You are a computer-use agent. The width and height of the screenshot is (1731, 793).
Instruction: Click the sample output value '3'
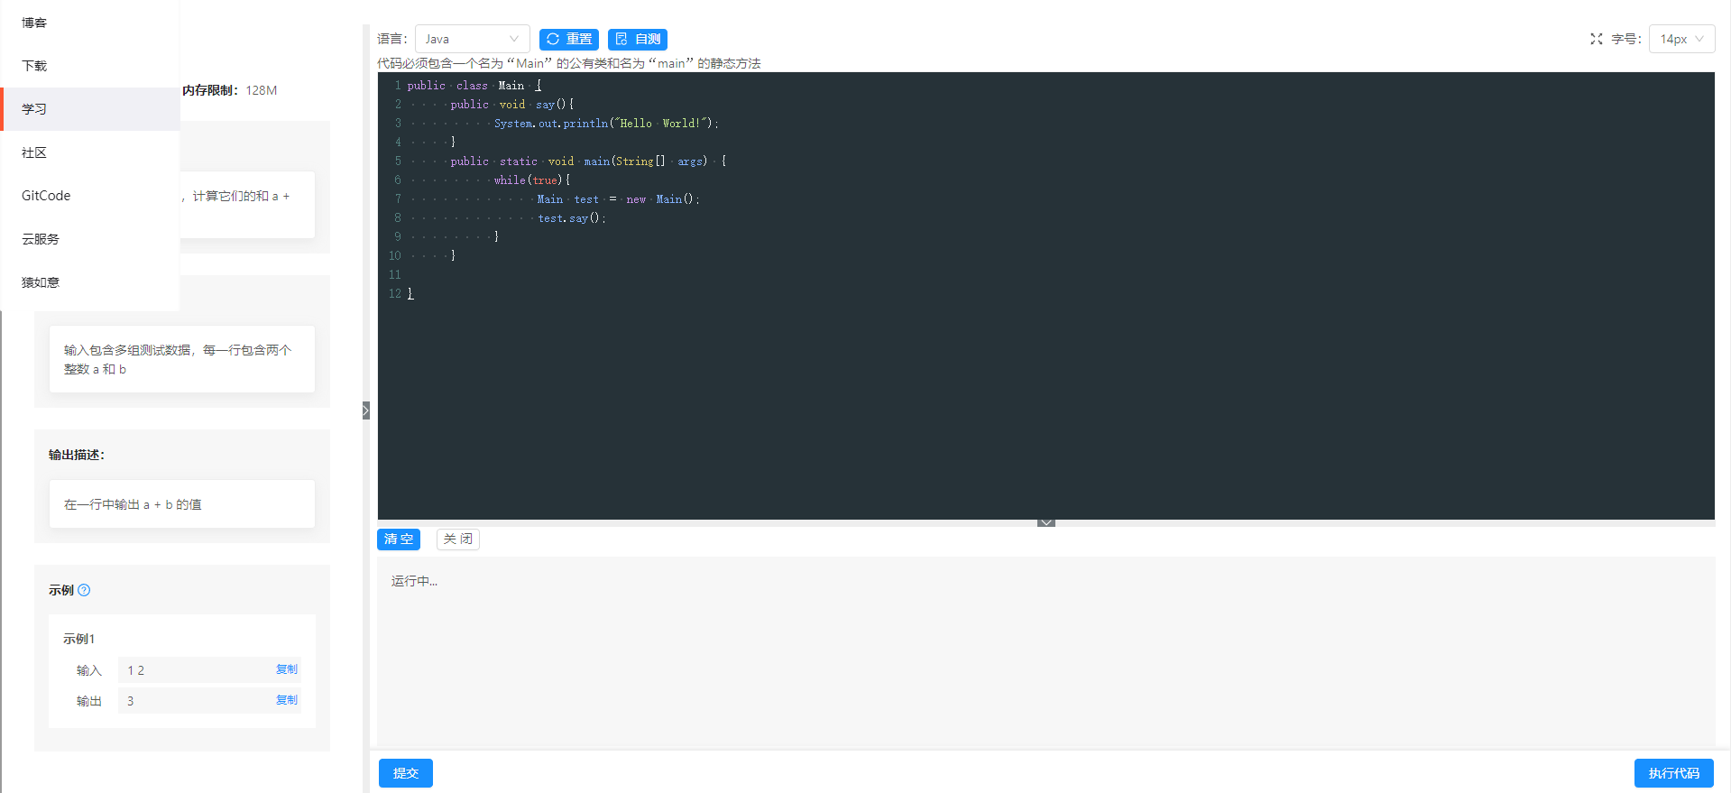tap(130, 701)
